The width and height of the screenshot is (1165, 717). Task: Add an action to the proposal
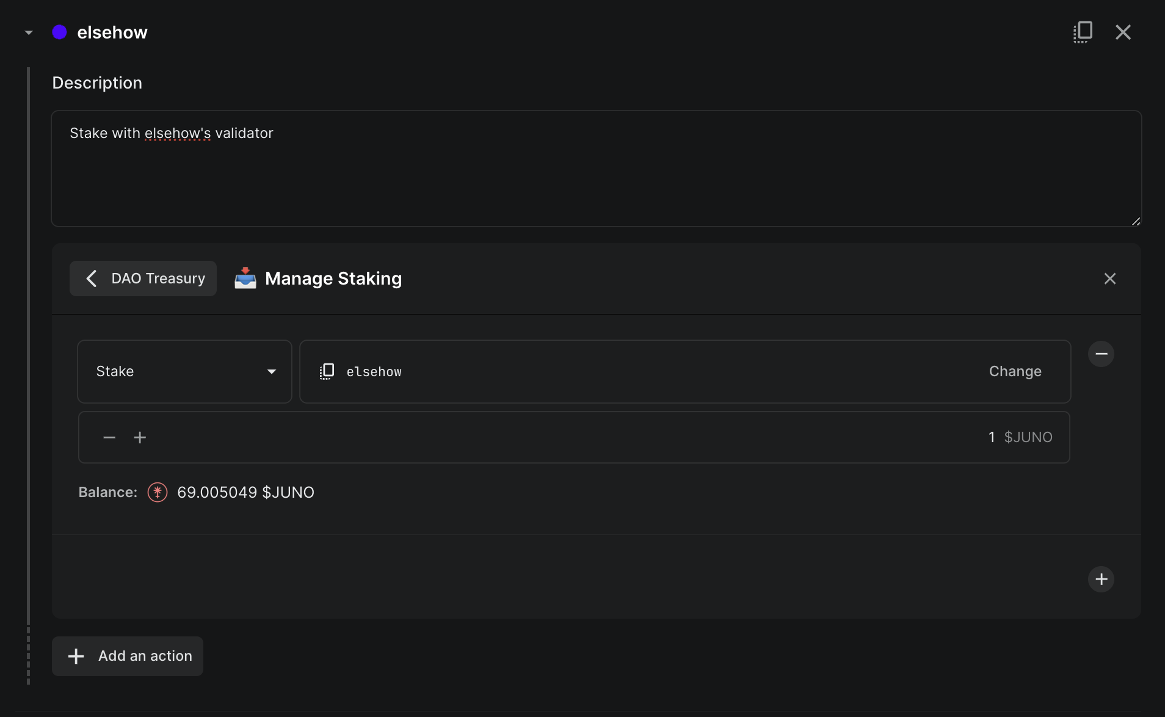click(x=128, y=656)
